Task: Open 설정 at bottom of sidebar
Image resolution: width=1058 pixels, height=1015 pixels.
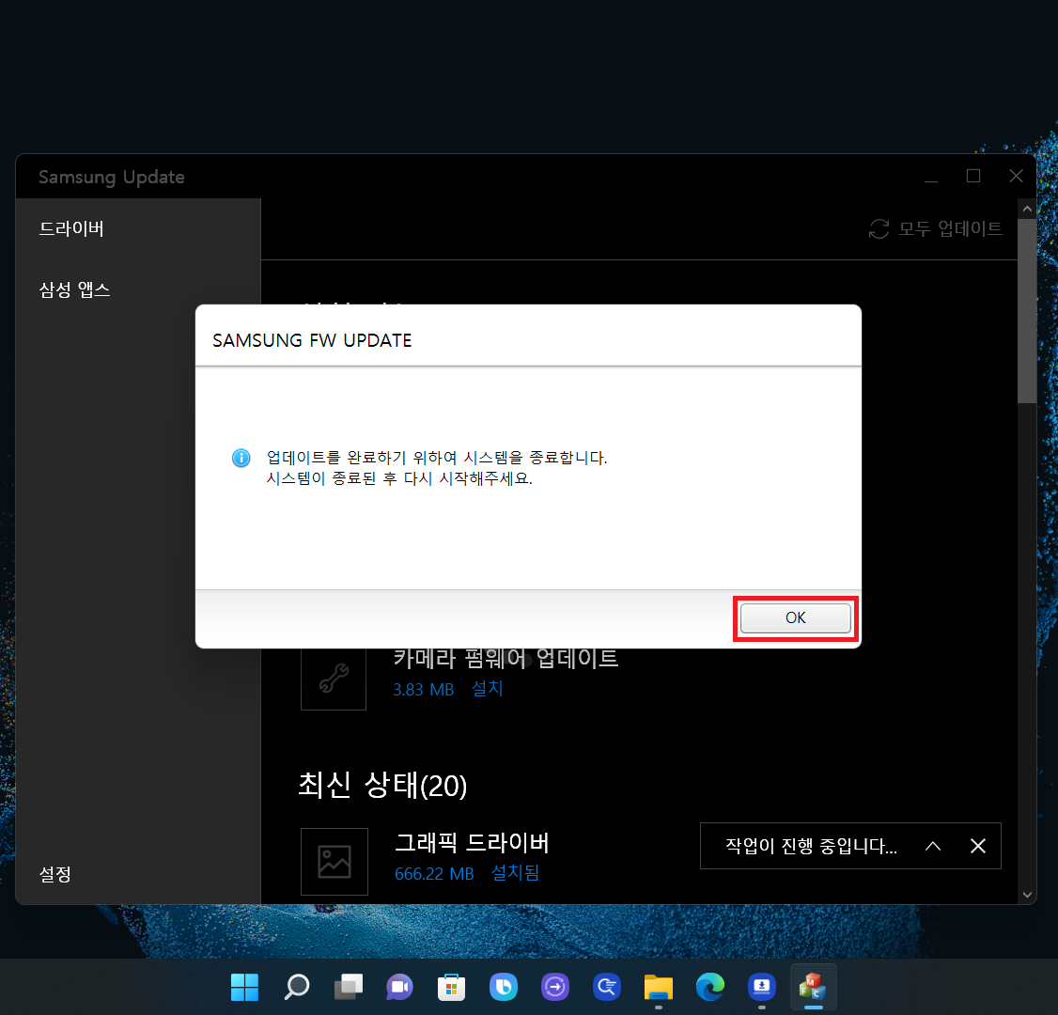Action: [55, 875]
